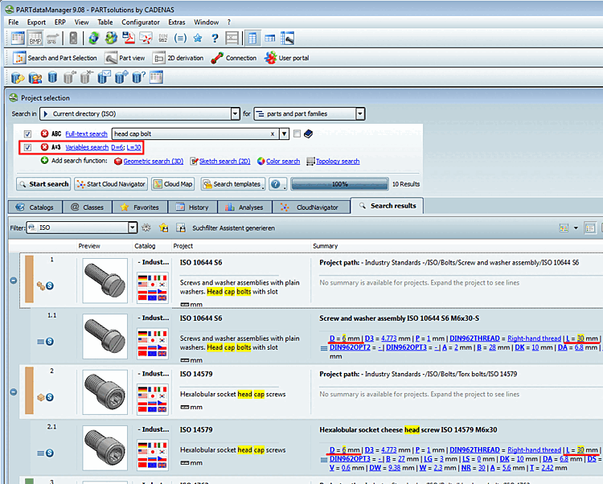
Task: Open the help question mark toolbar icon
Action: point(215,38)
